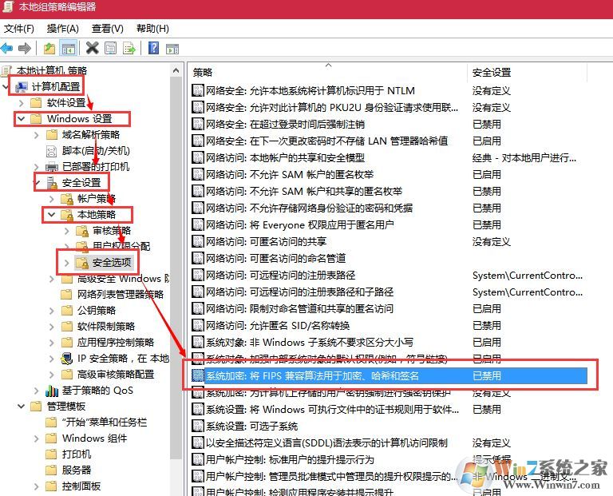Click the show/hide action pane icon
The width and height of the screenshot is (613, 496).
172,49
